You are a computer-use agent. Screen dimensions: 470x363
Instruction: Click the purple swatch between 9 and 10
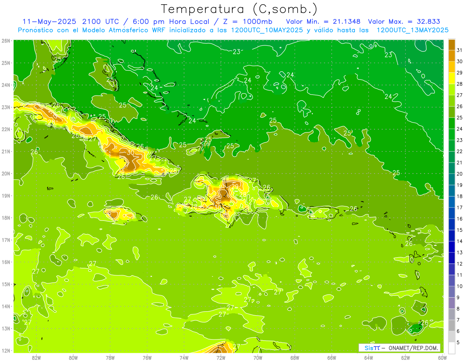tap(452, 292)
